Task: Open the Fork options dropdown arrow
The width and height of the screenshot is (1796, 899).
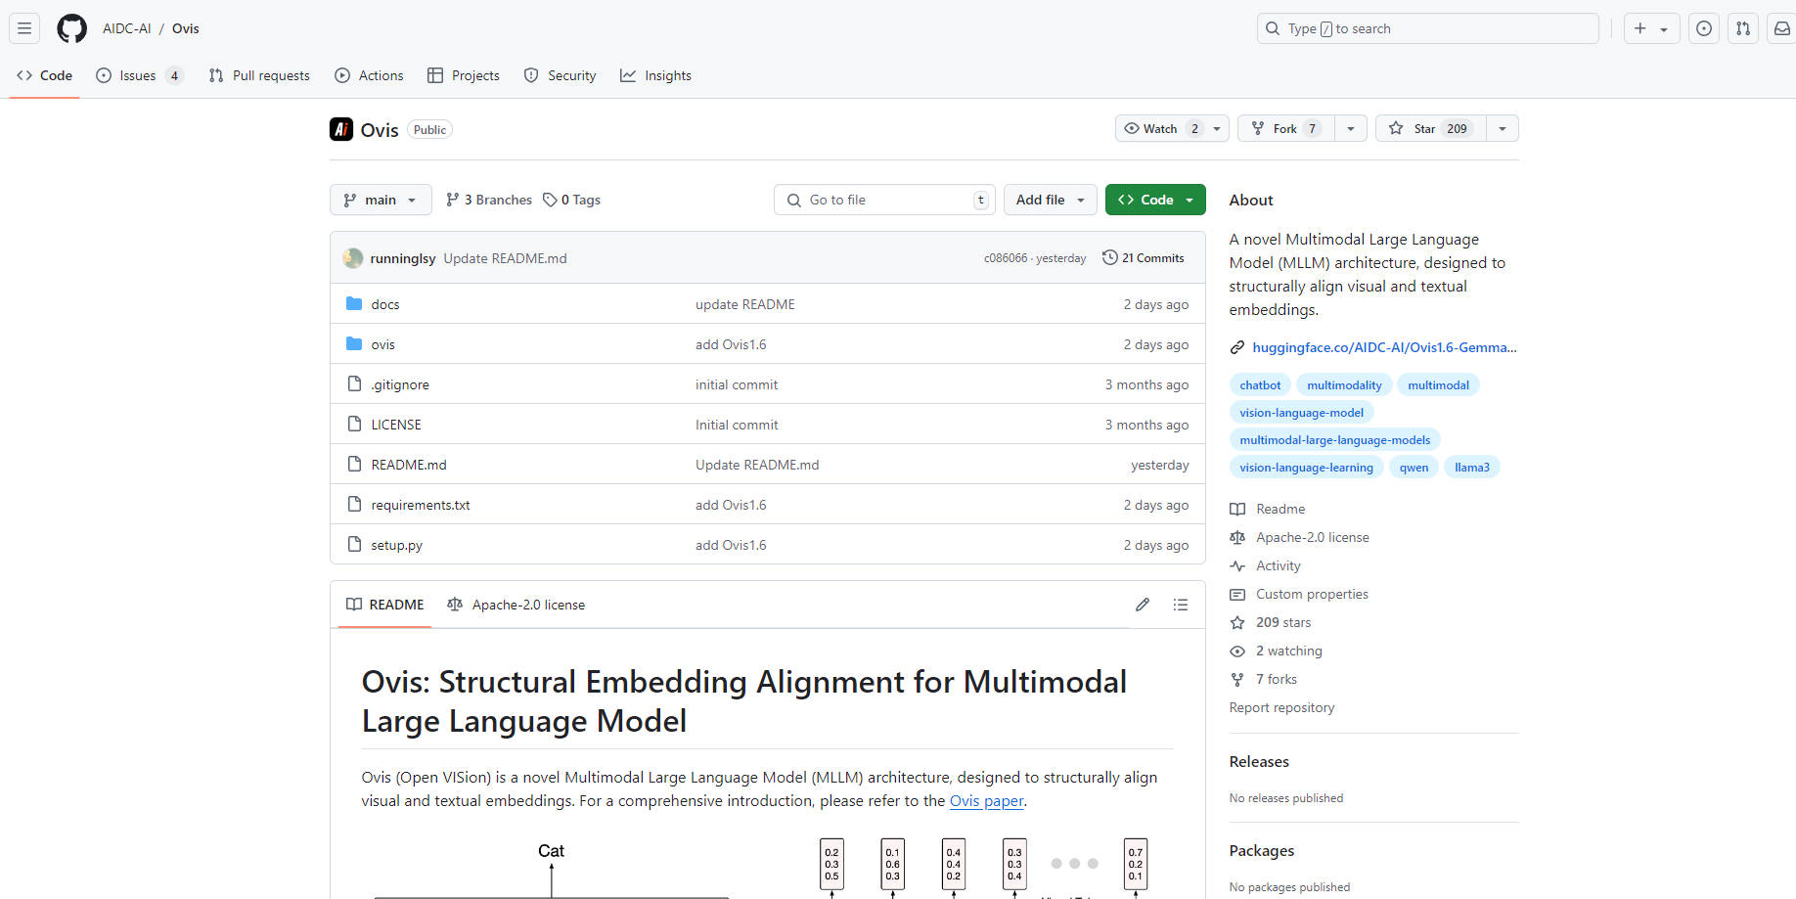Action: [1351, 128]
